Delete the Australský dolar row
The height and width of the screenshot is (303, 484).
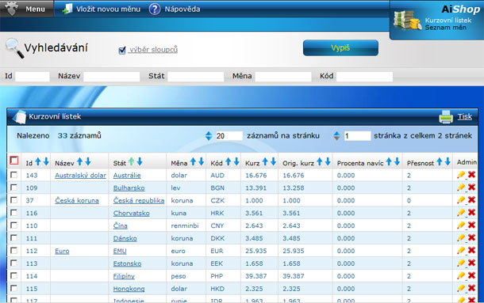click(471, 175)
